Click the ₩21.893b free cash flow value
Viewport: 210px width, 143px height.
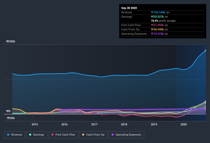pyautogui.click(x=157, y=25)
